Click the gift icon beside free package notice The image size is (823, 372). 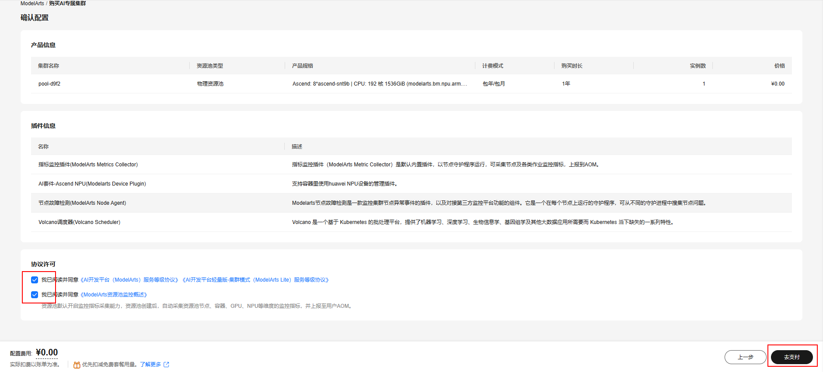(77, 365)
